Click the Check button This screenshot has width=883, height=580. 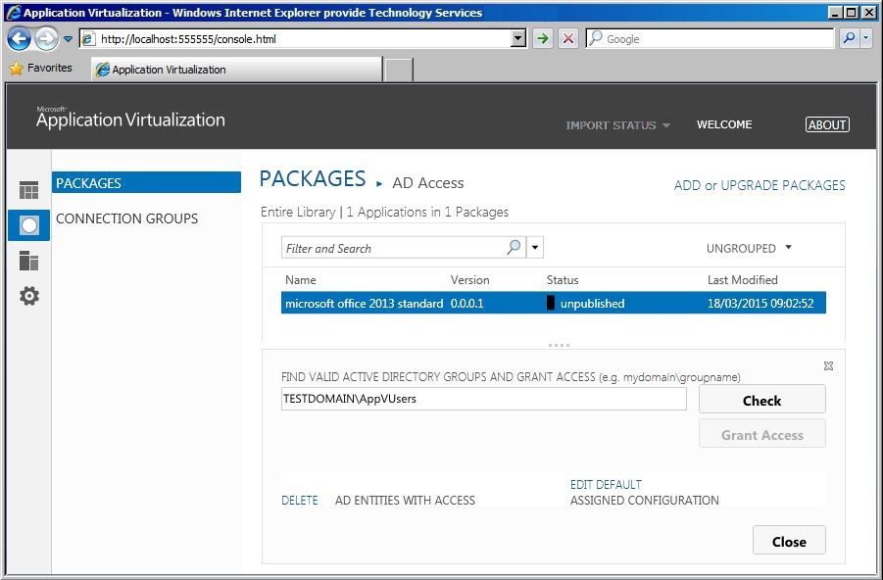click(761, 400)
